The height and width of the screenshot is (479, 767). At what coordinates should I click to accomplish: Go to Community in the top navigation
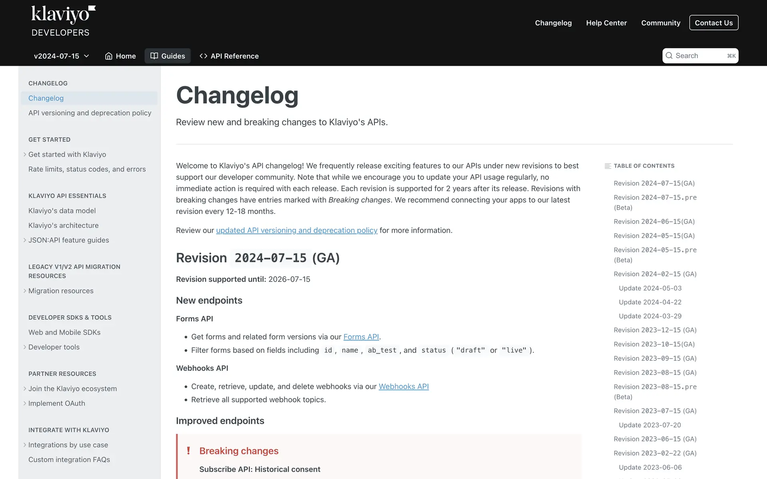(x=660, y=23)
